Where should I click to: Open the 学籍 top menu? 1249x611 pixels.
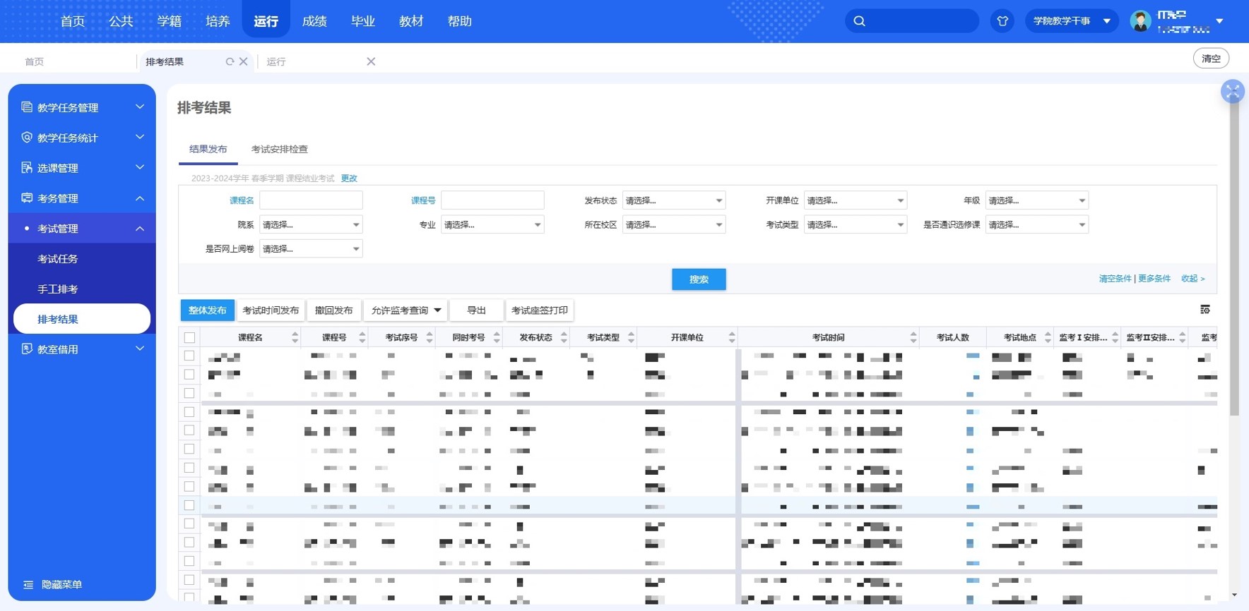170,21
